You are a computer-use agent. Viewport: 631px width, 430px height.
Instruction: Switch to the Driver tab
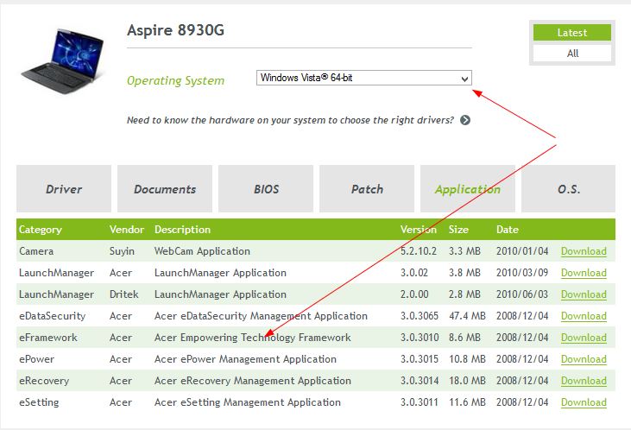coord(64,188)
